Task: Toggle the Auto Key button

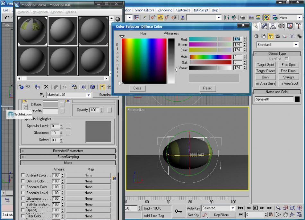Action: (193, 208)
